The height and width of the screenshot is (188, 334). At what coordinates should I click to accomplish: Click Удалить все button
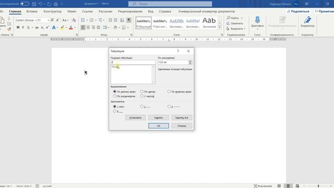(182, 118)
